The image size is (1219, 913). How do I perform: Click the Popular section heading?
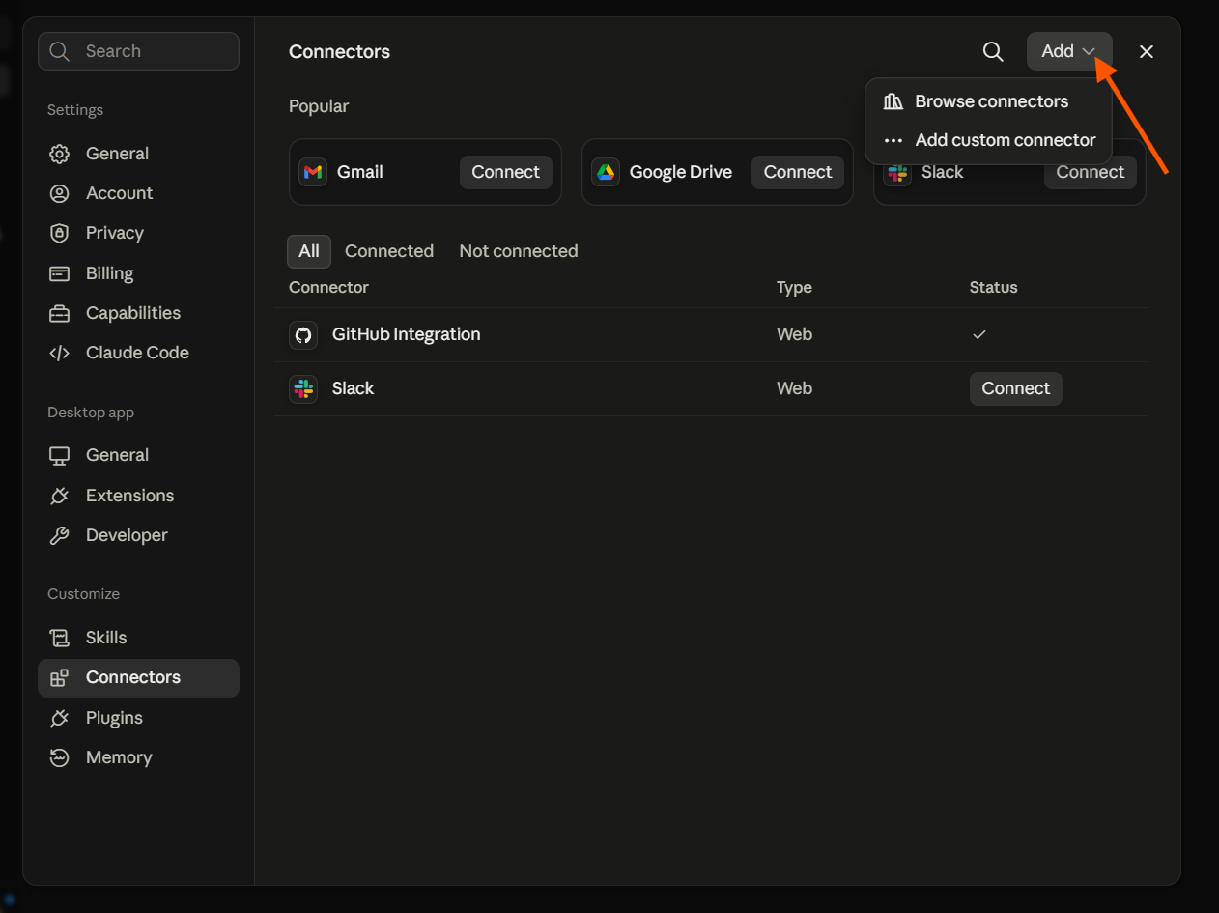coord(319,106)
